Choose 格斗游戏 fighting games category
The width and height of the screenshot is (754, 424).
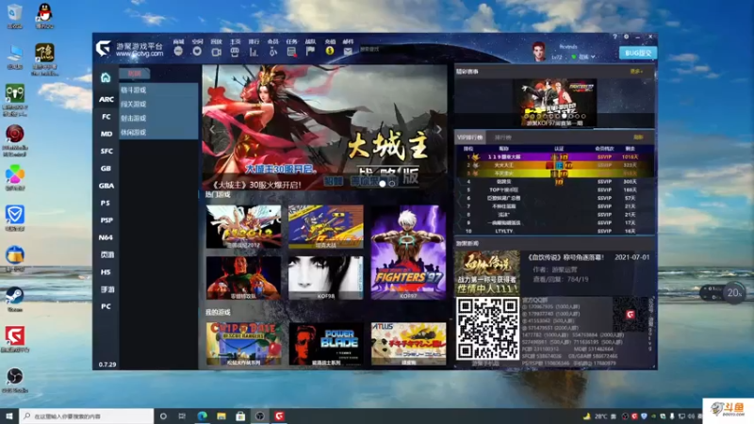click(158, 90)
